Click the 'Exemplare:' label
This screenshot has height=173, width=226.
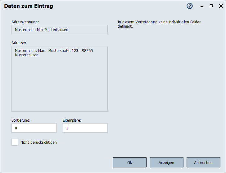coord(72,120)
